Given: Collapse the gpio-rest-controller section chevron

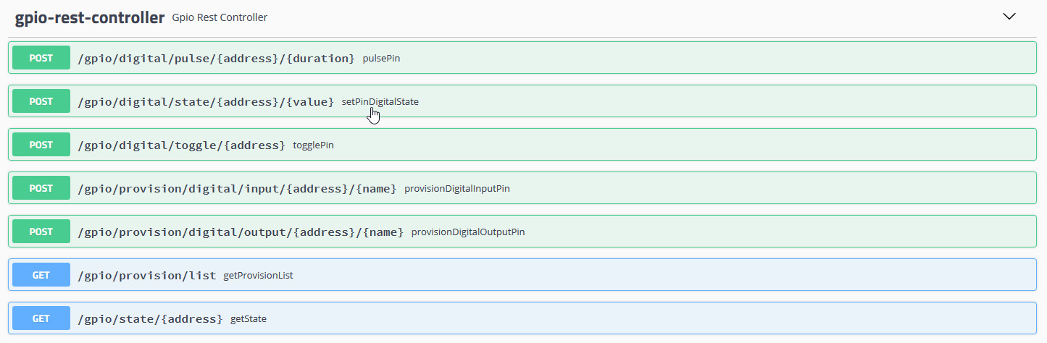Looking at the screenshot, I should tap(1009, 17).
